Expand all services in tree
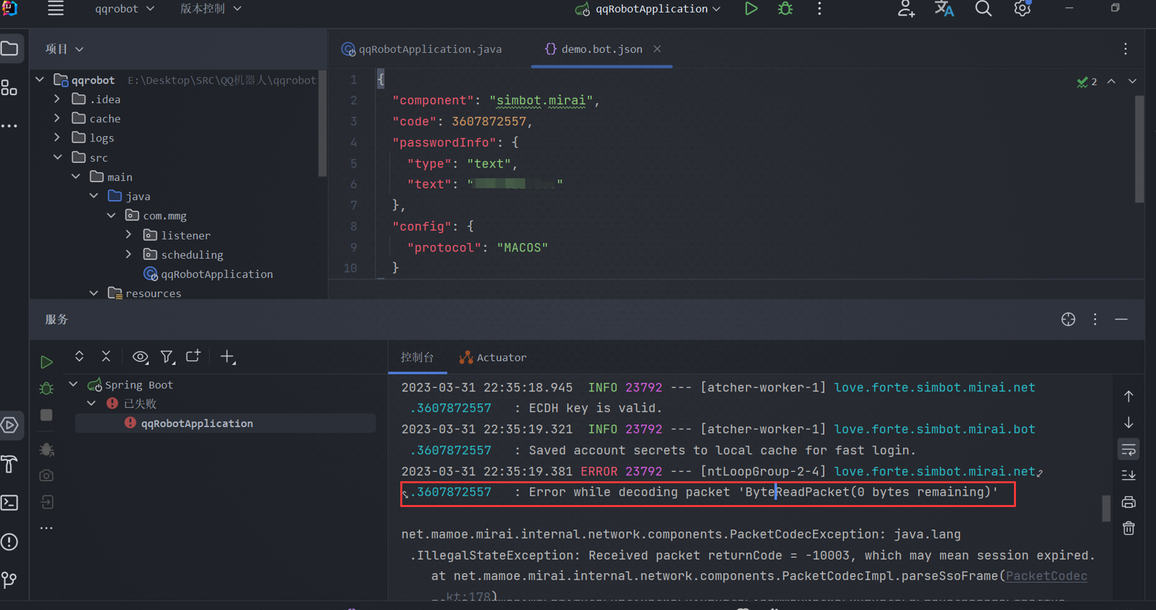The width and height of the screenshot is (1156, 610). click(x=79, y=356)
